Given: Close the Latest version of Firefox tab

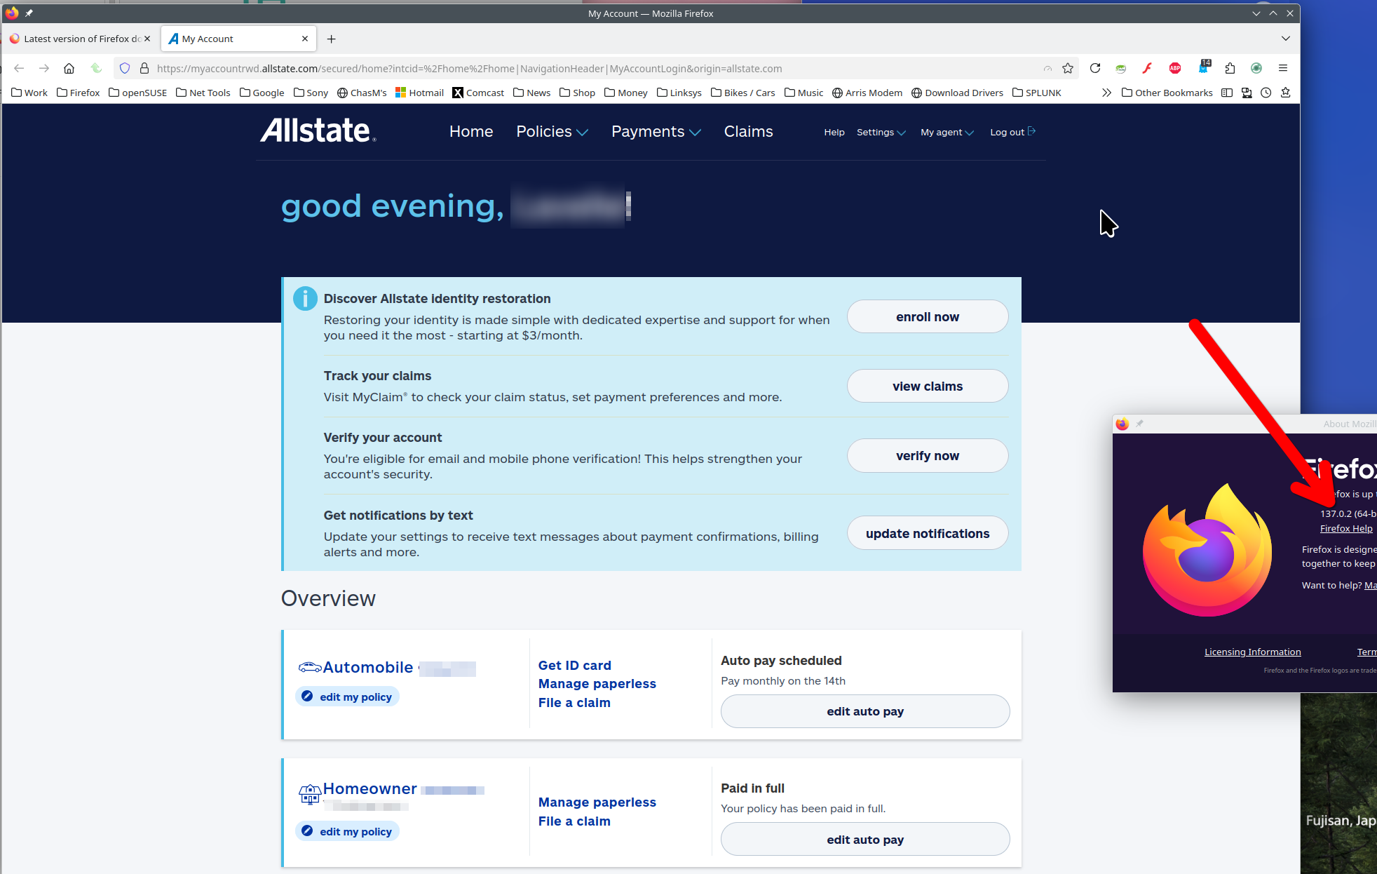Looking at the screenshot, I should 147,39.
